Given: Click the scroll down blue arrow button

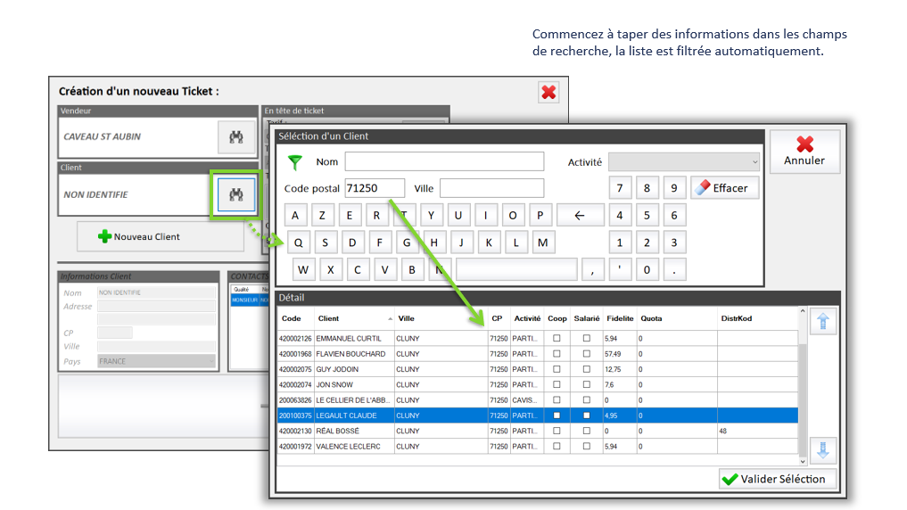Looking at the screenshot, I should coord(822,450).
